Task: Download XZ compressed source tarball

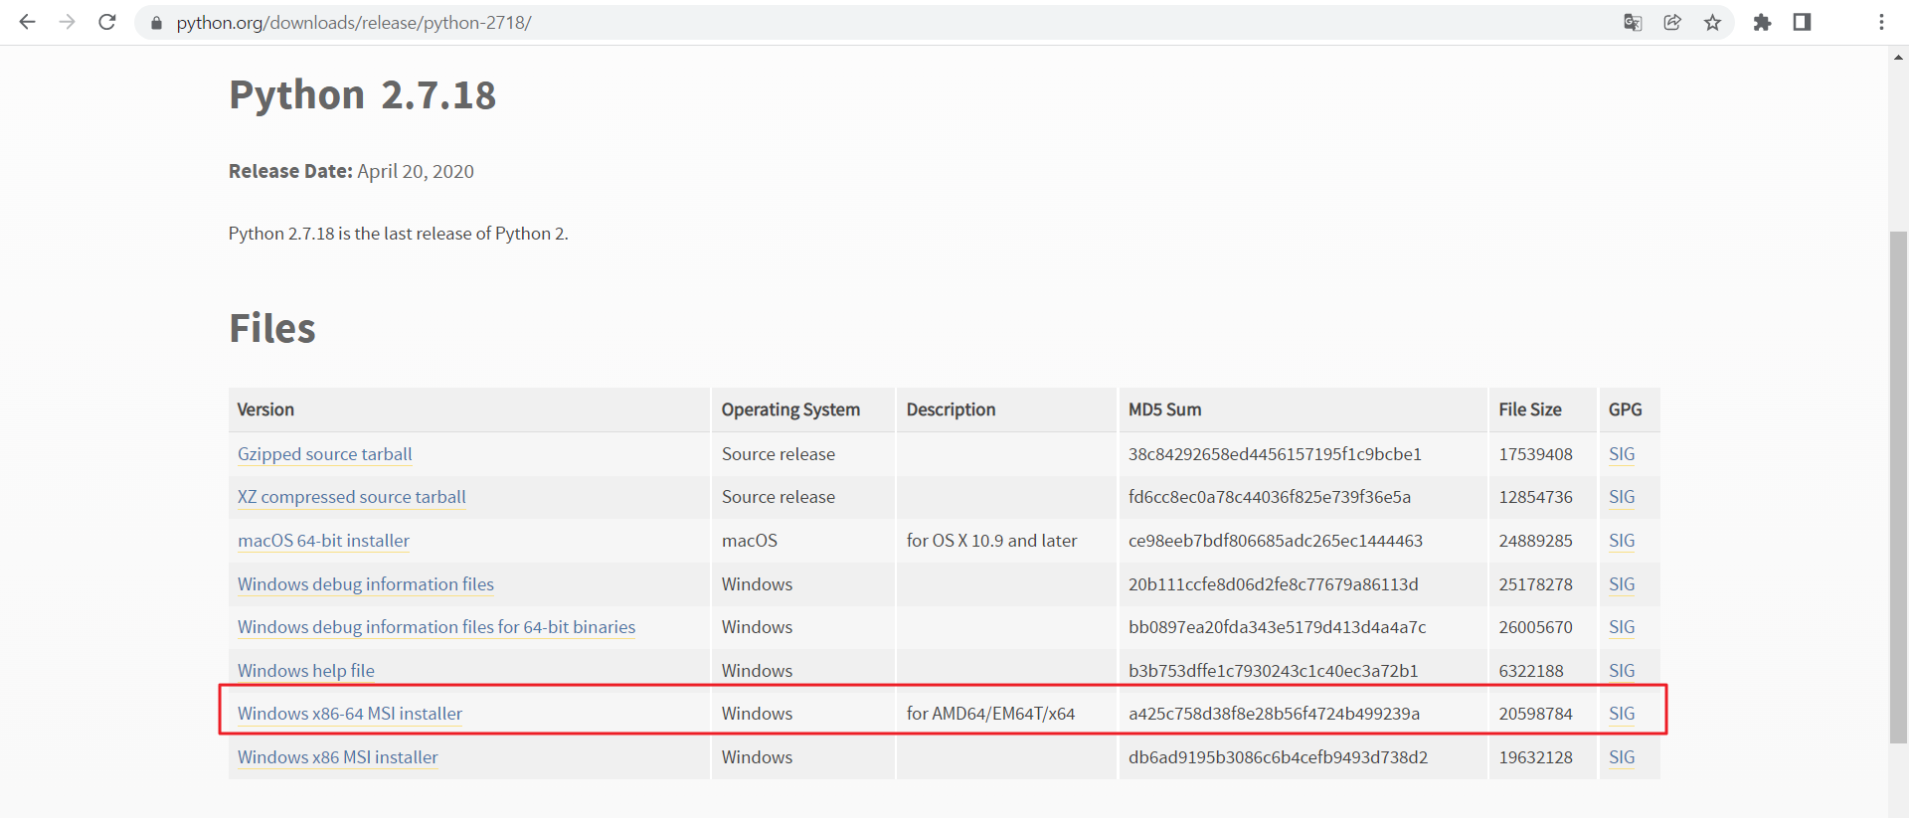Action: (352, 497)
